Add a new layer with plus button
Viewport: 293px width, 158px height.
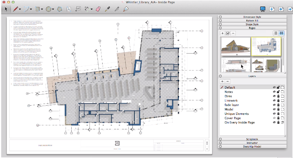tap(222, 81)
